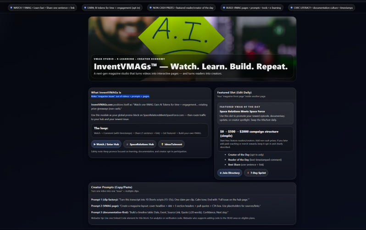Click the Best Share bullet

[x=246, y=164]
